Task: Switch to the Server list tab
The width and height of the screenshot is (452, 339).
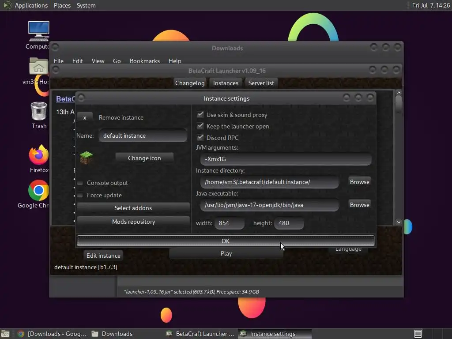Action: [261, 83]
